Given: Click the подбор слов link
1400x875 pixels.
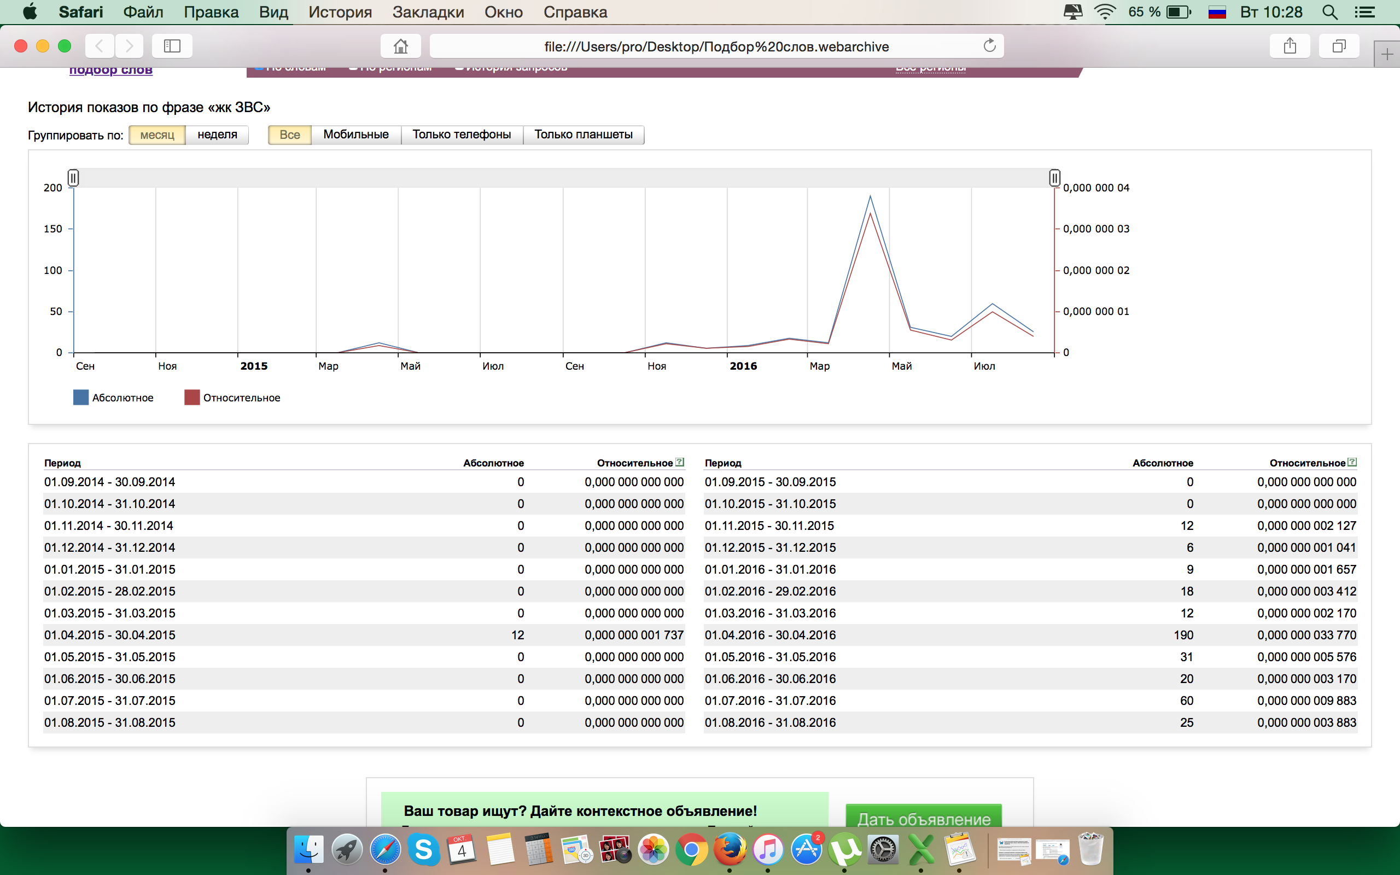Looking at the screenshot, I should 110,71.
